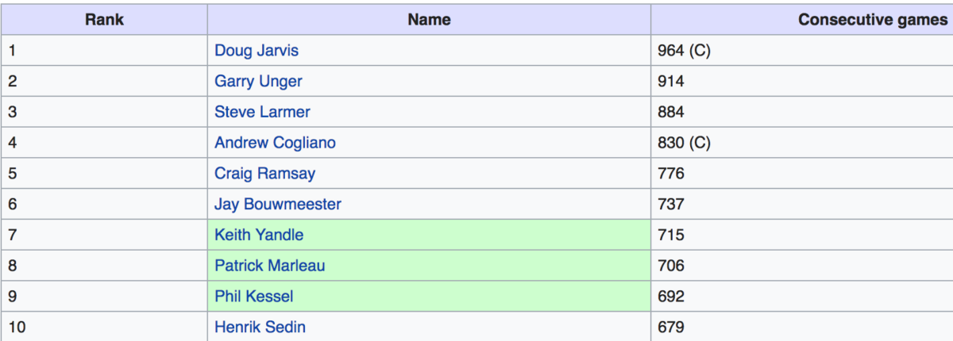Follow the Craig Ramsay link
This screenshot has height=341, width=953.
tap(264, 174)
